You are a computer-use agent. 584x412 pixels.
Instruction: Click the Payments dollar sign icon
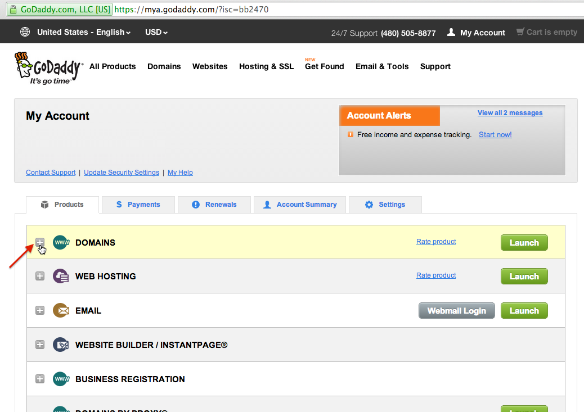tap(119, 205)
